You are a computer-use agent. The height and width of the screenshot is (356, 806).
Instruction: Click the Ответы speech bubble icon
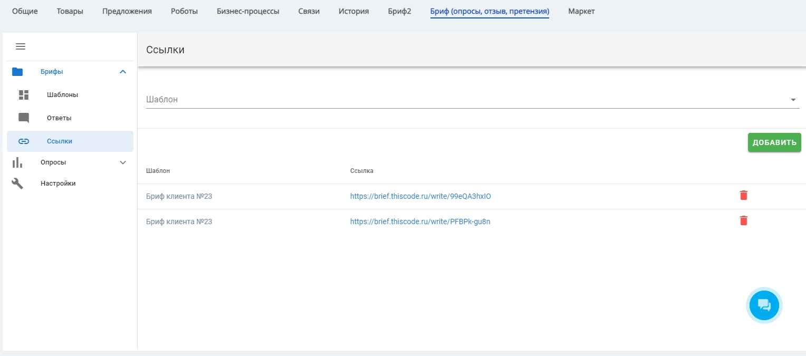pyautogui.click(x=24, y=118)
